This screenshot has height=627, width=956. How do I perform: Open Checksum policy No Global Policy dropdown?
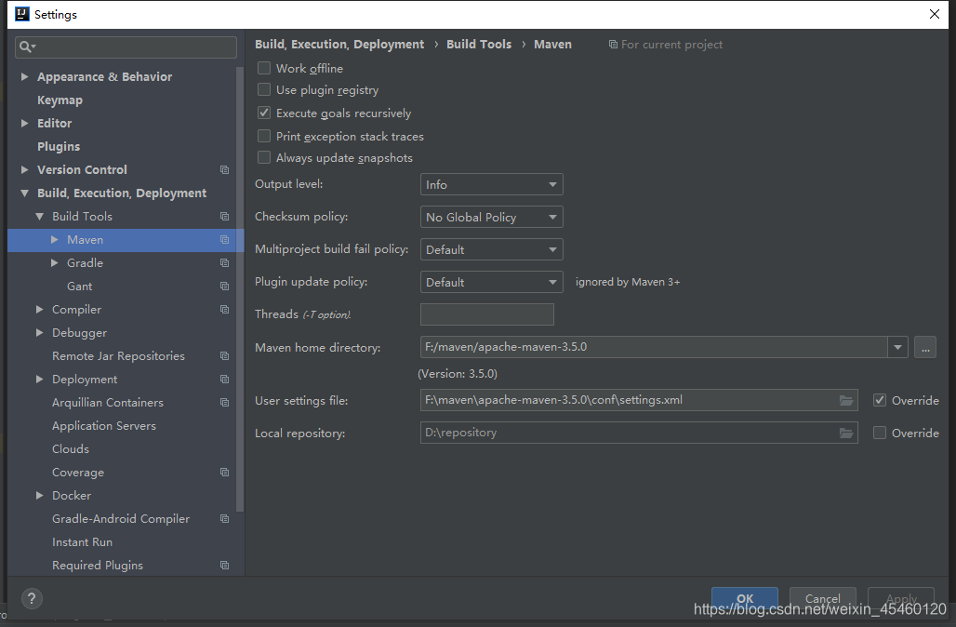click(x=491, y=217)
